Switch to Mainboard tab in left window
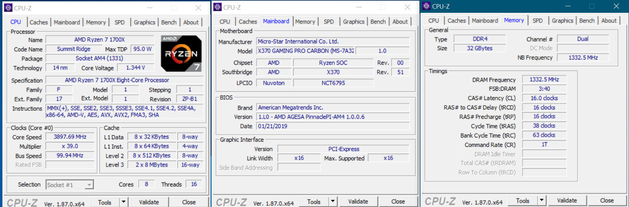629x207 pixels. point(67,22)
